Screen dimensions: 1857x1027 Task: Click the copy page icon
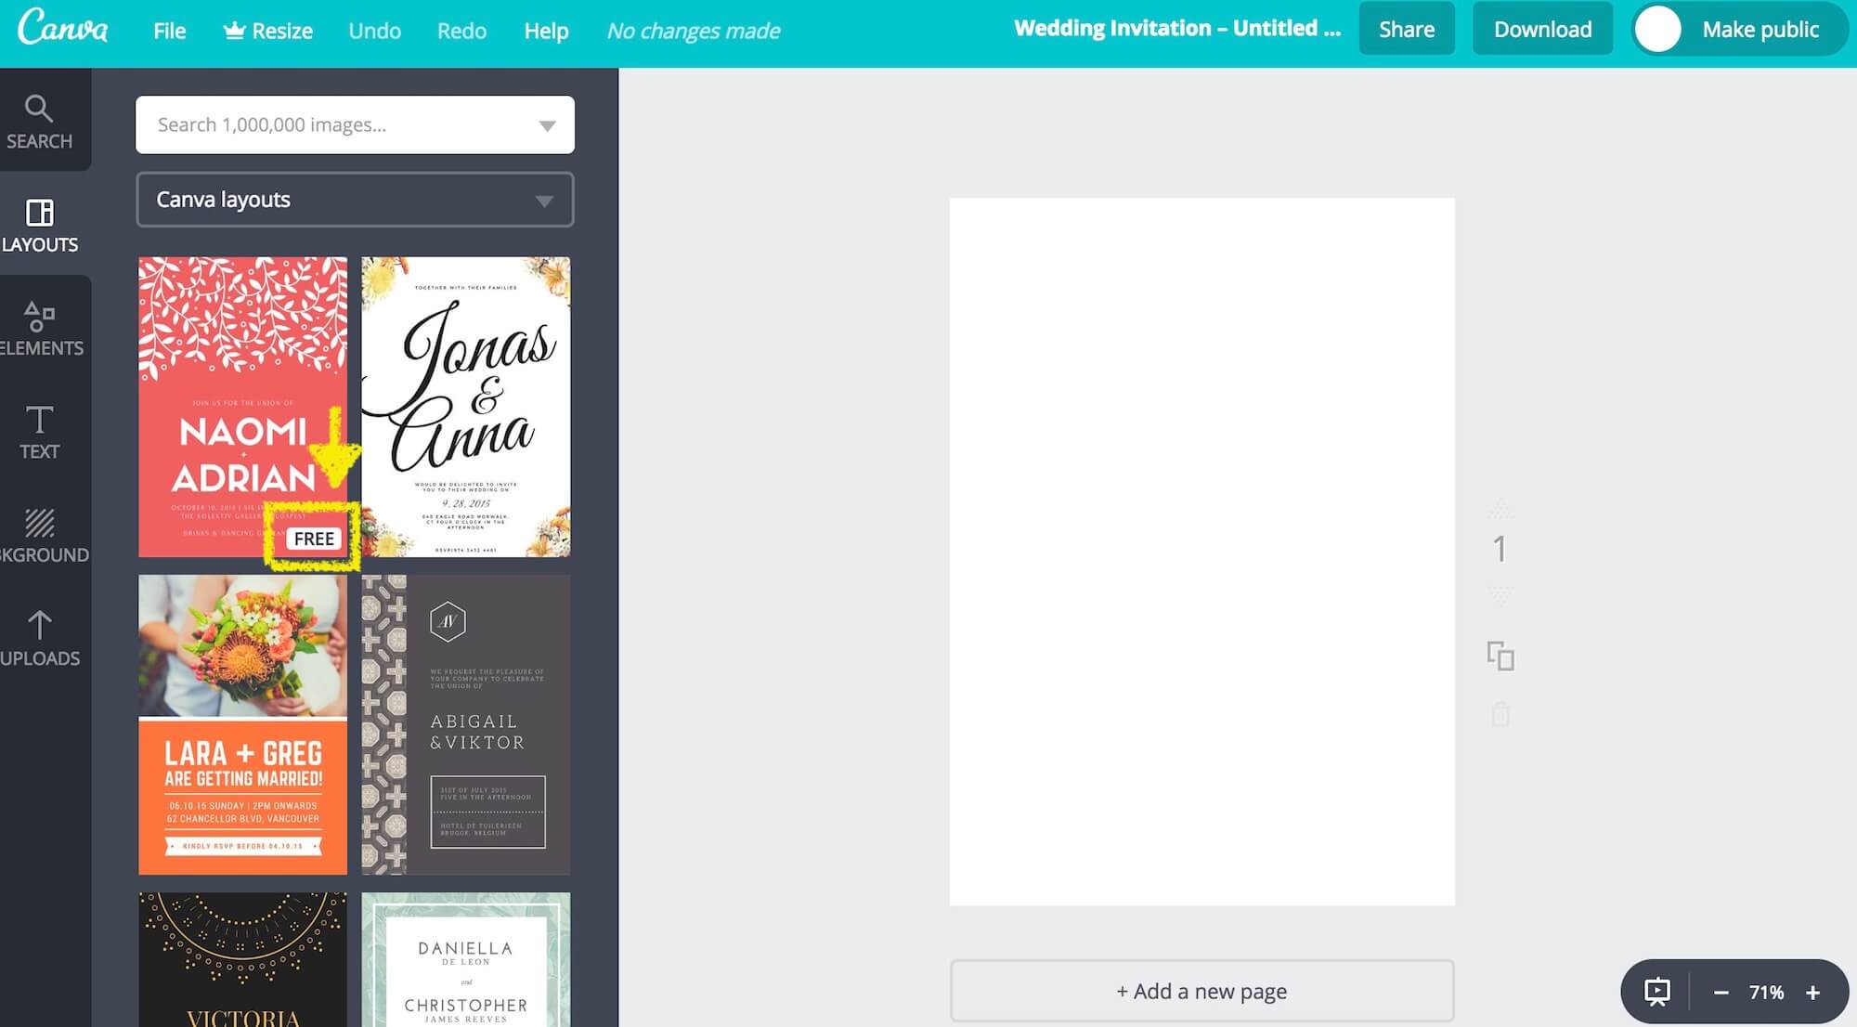[1500, 656]
